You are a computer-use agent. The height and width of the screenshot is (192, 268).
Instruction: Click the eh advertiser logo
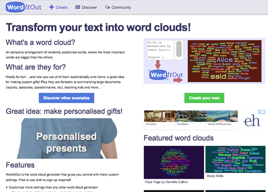click(x=252, y=121)
